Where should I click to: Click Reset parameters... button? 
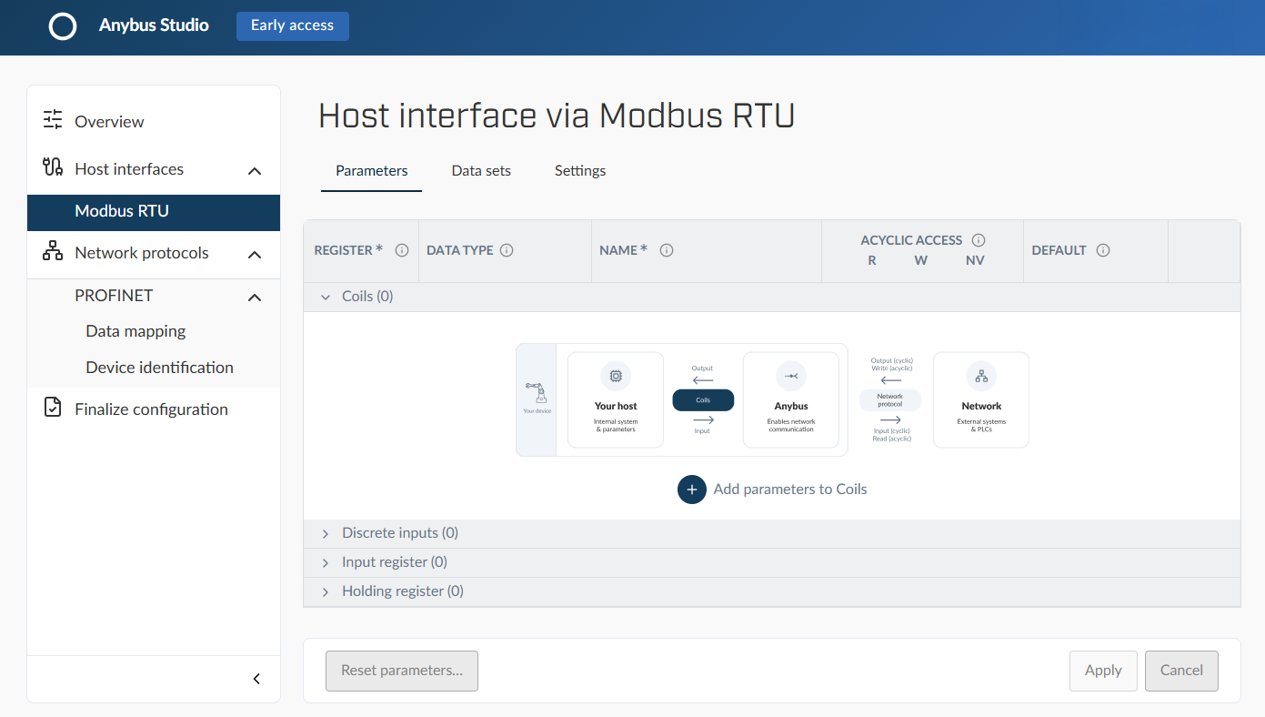point(402,671)
